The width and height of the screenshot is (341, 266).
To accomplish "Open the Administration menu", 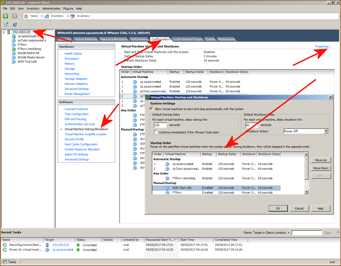I will pyautogui.click(x=51, y=8).
